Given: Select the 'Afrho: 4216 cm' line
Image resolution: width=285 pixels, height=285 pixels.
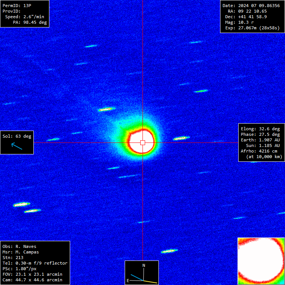Looking at the screenshot, I should coord(259,151).
